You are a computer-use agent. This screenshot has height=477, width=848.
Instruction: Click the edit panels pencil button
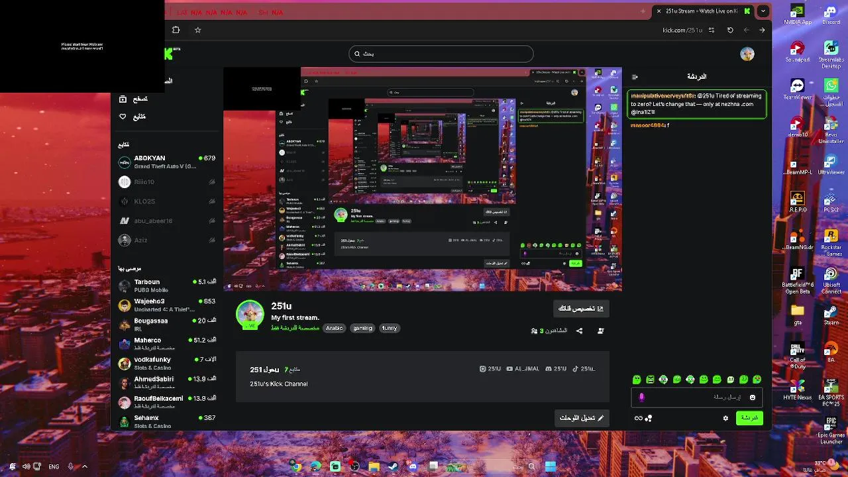(582, 418)
